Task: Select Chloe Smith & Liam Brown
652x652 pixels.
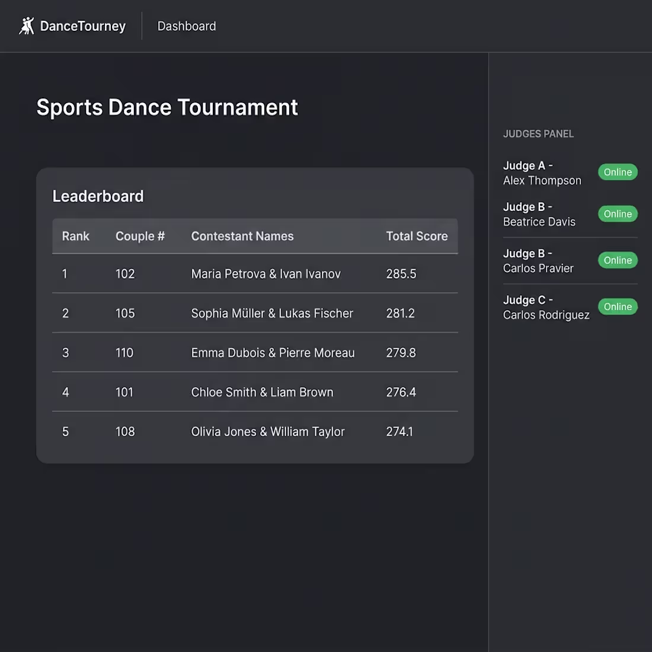Action: coord(262,392)
